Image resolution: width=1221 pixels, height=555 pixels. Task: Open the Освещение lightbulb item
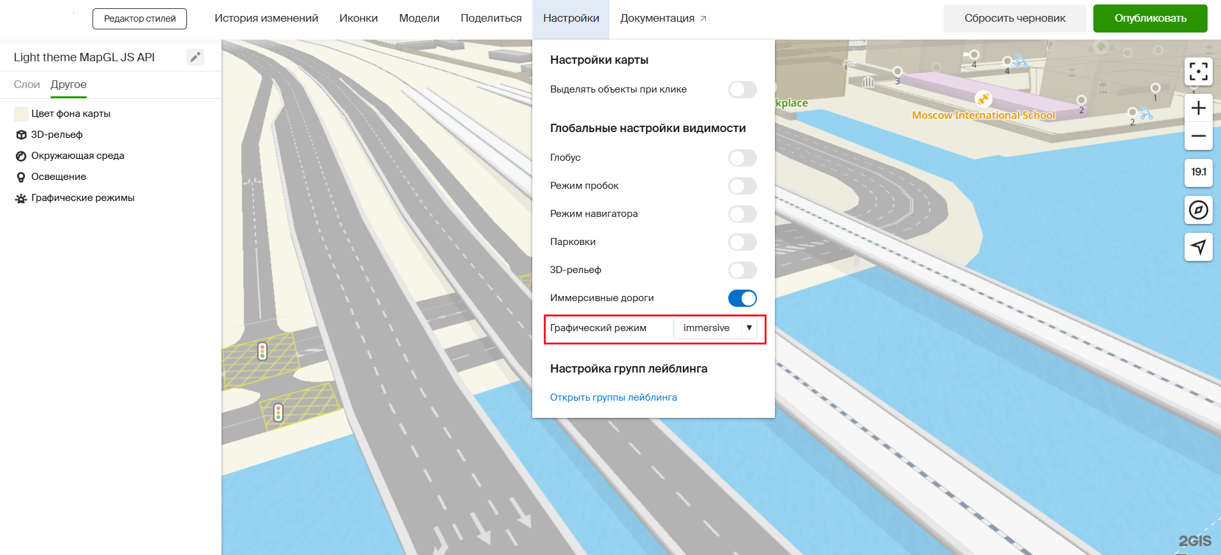(58, 177)
